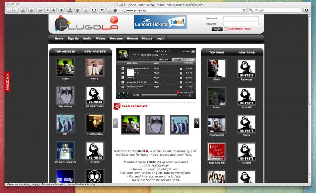Screen dimensions: 316x193
Task: Click the Username input field
Action: pyautogui.click(x=241, y=18)
